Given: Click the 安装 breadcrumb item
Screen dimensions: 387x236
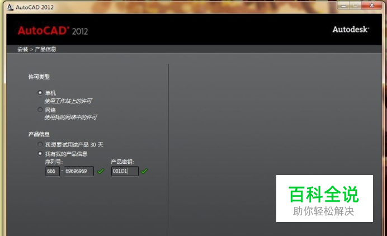Looking at the screenshot, I should click(x=23, y=49).
